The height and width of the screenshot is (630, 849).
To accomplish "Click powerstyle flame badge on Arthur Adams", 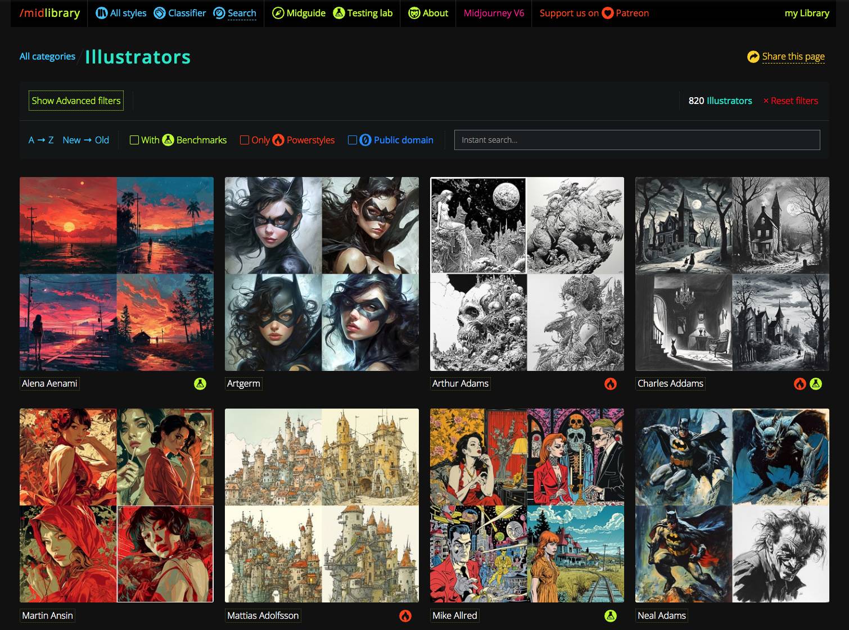I will tap(611, 384).
